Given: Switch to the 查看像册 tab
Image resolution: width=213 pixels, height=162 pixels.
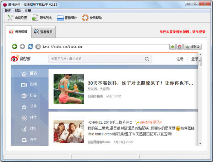Looking at the screenshot, I should 43,32.
